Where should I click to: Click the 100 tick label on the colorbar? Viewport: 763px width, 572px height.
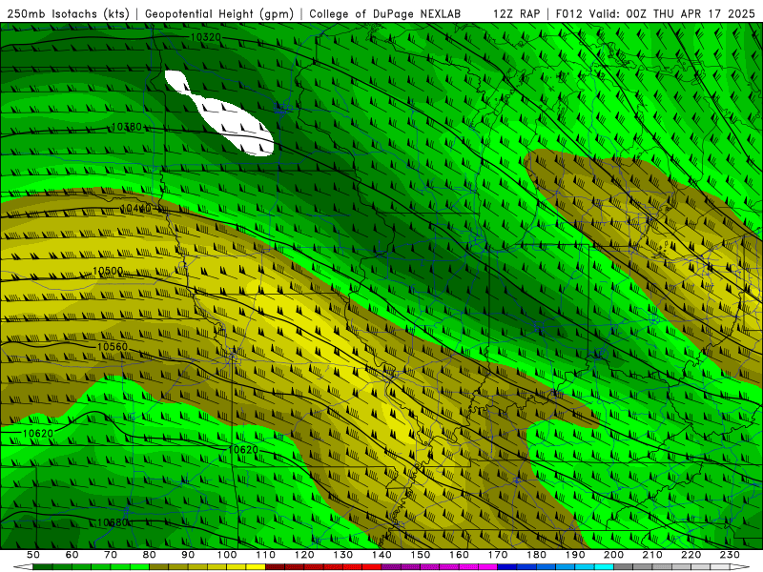pyautogui.click(x=227, y=555)
